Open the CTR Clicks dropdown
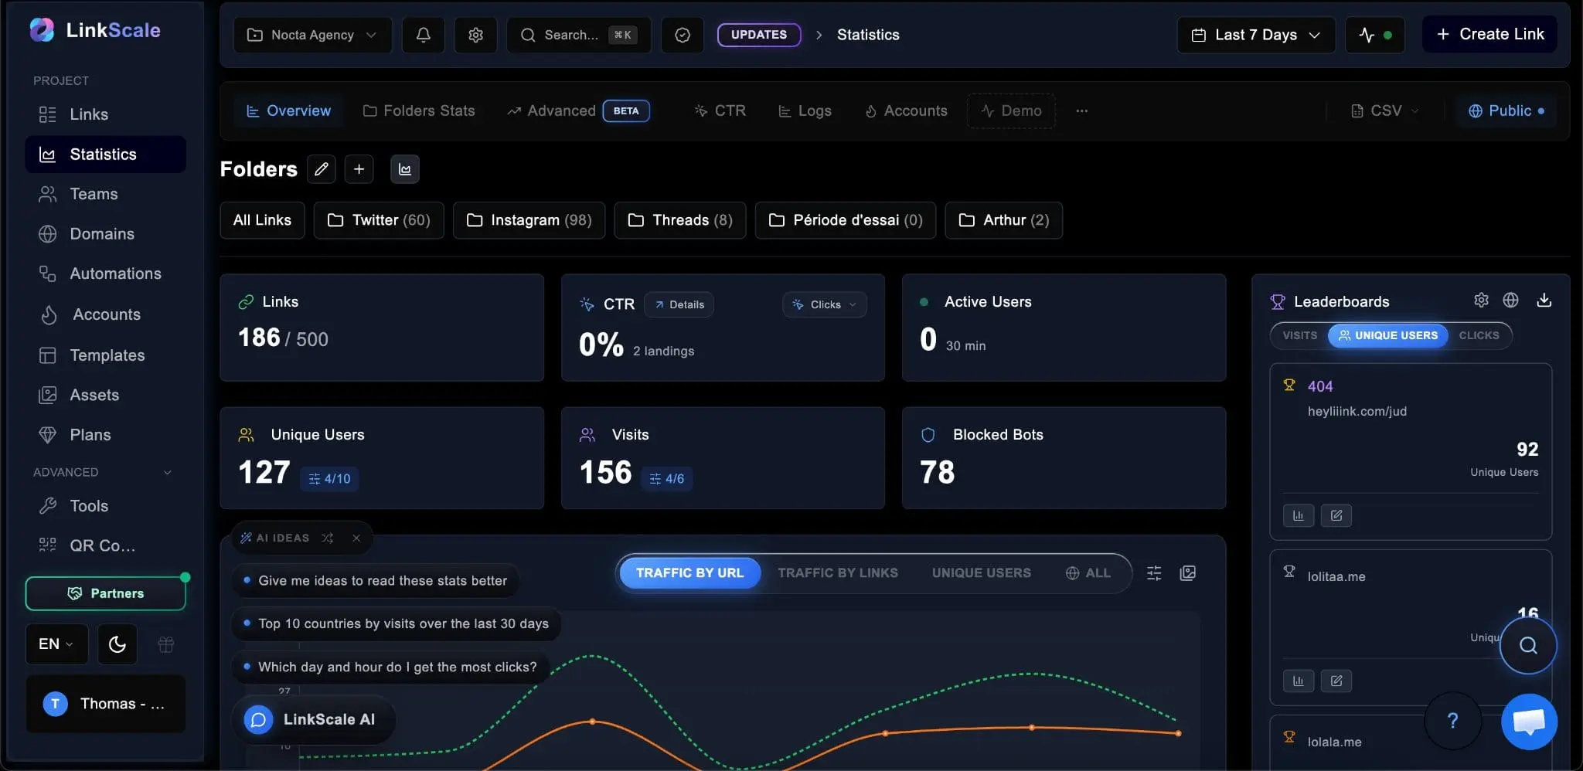 coord(825,304)
